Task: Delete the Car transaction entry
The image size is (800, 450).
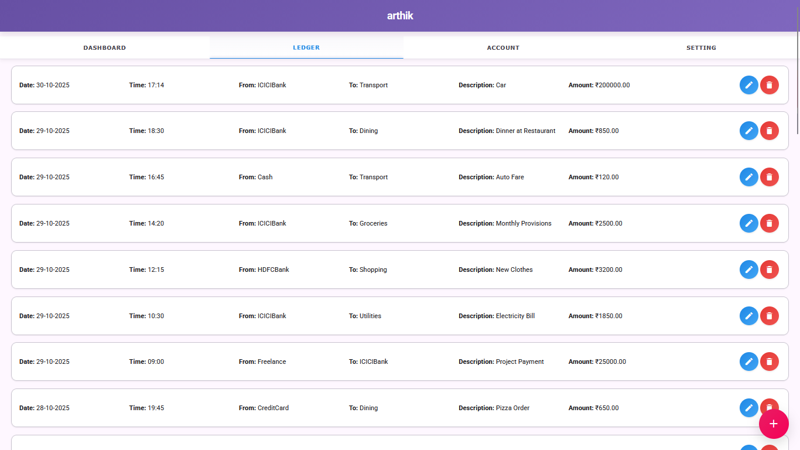Action: click(x=769, y=85)
